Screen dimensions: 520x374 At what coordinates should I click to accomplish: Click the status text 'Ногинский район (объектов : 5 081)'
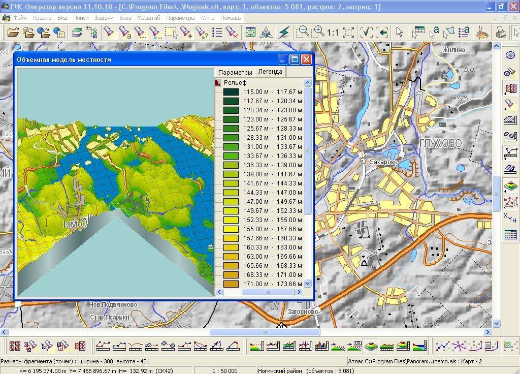pos(306,370)
